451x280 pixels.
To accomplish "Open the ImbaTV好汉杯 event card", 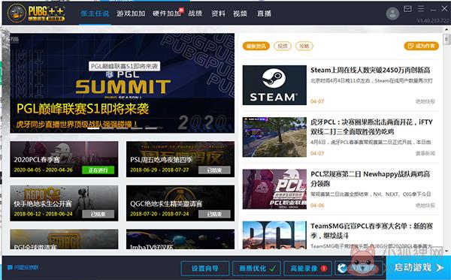I will pos(180,239).
